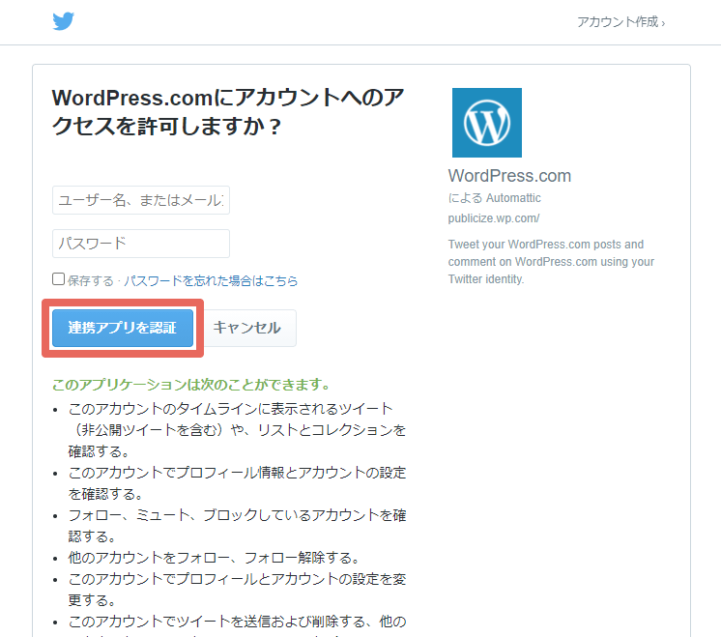This screenshot has width=721, height=637.
Task: Click the bullet 他のアカウントをフォロー、フォロー解除する。
Action: (x=214, y=558)
